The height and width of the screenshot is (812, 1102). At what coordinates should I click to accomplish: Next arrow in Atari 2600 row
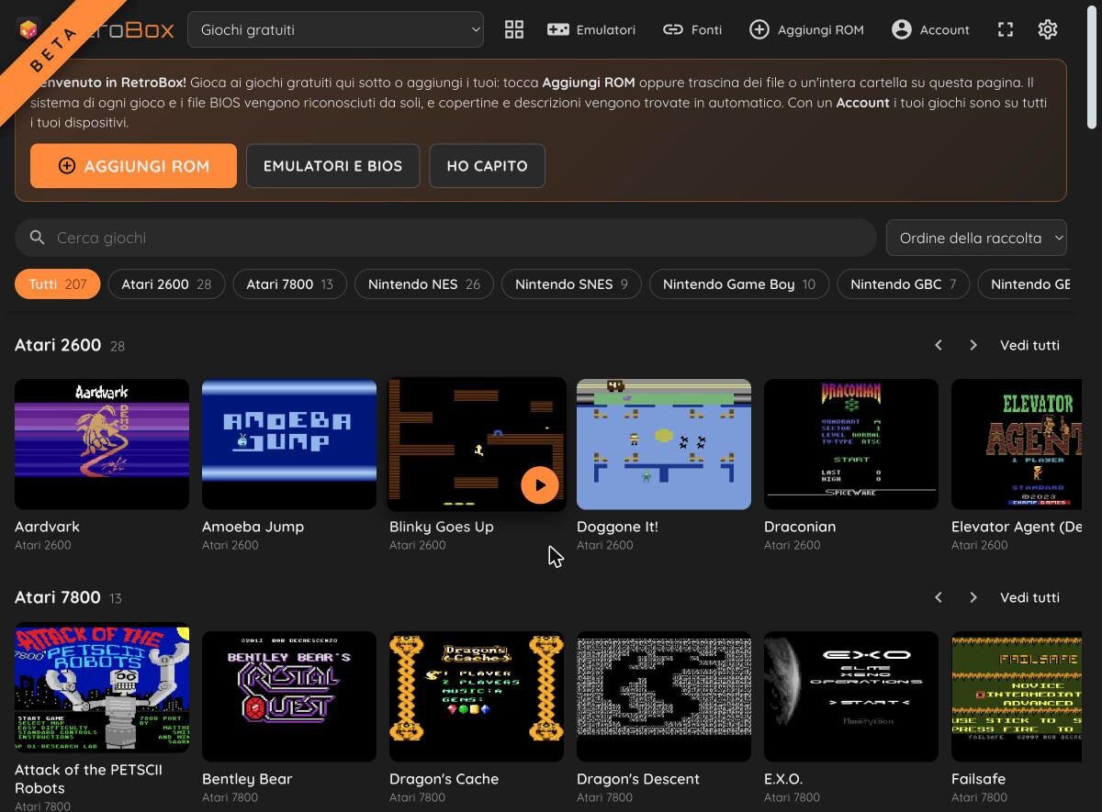973,345
